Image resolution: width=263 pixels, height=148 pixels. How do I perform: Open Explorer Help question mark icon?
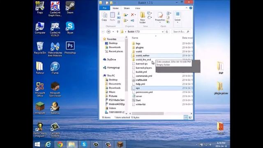click(191, 8)
